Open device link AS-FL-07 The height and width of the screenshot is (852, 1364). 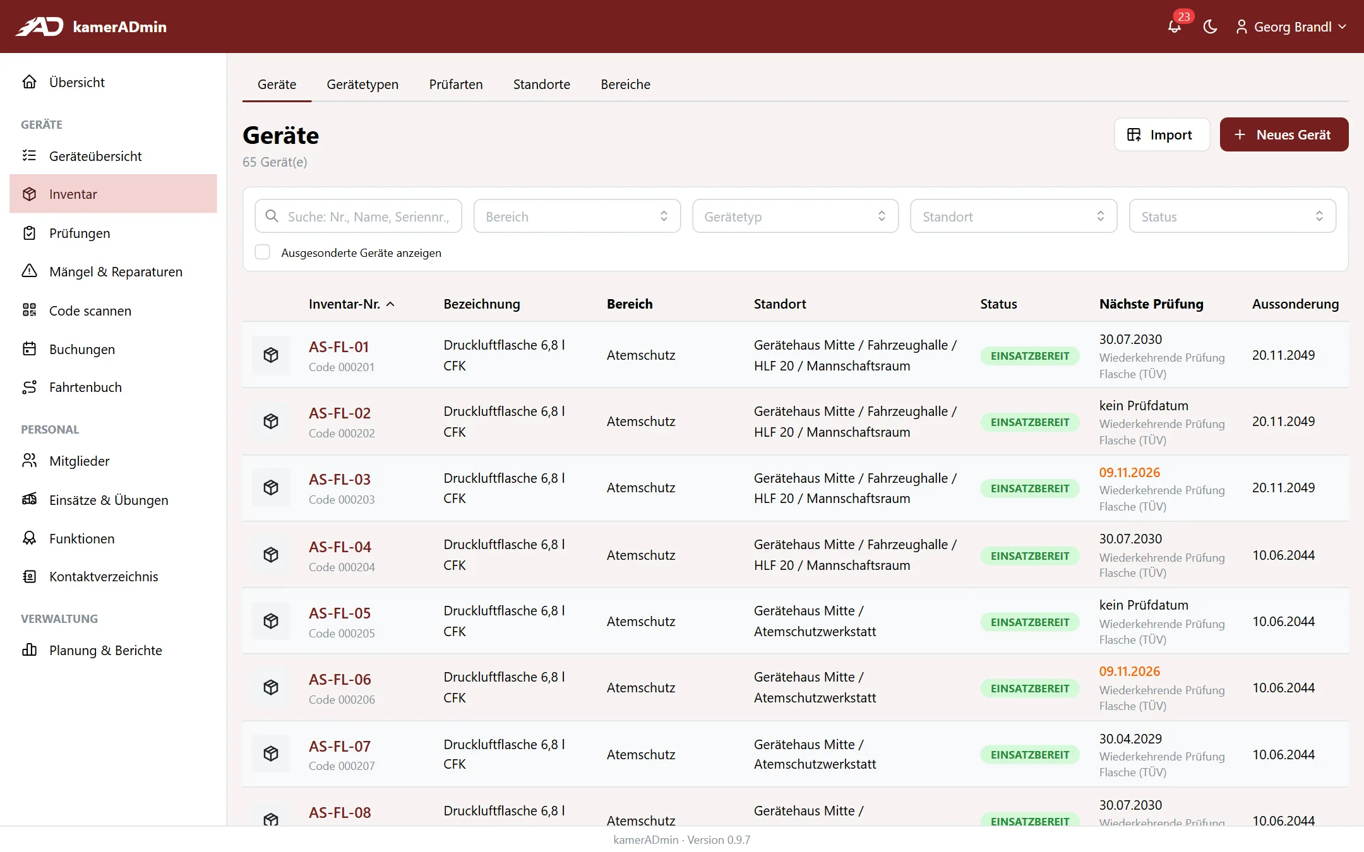point(340,747)
